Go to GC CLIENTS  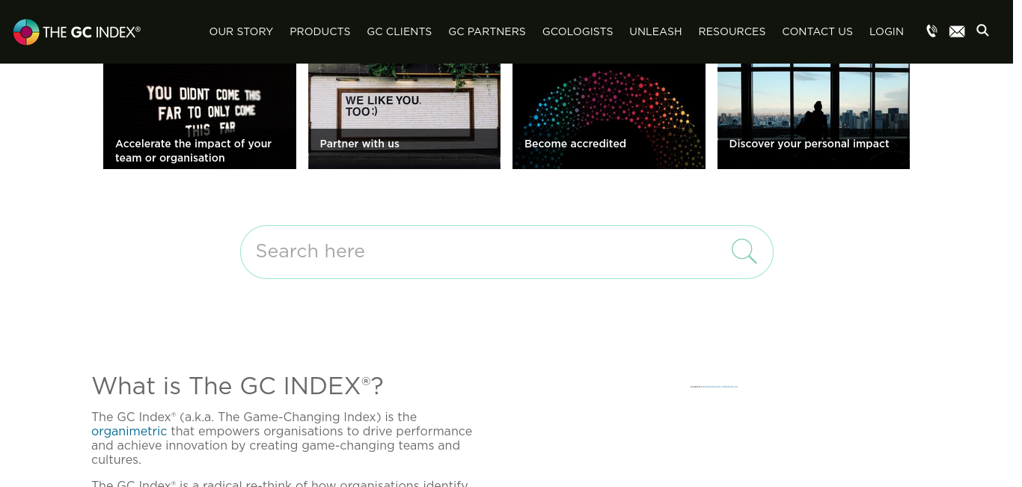pos(400,31)
